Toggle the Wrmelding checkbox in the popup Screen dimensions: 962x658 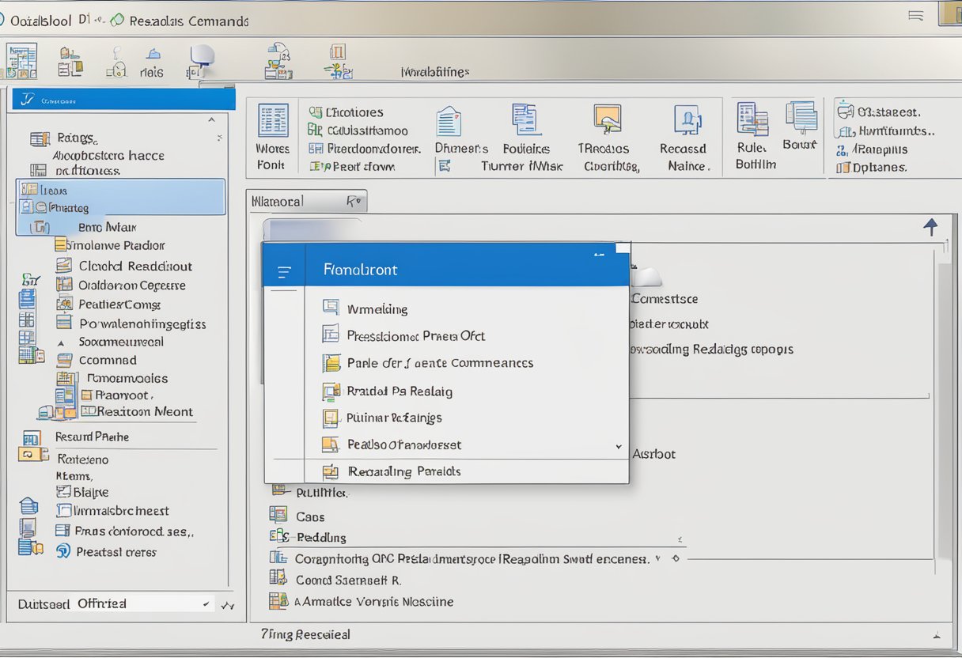click(331, 308)
